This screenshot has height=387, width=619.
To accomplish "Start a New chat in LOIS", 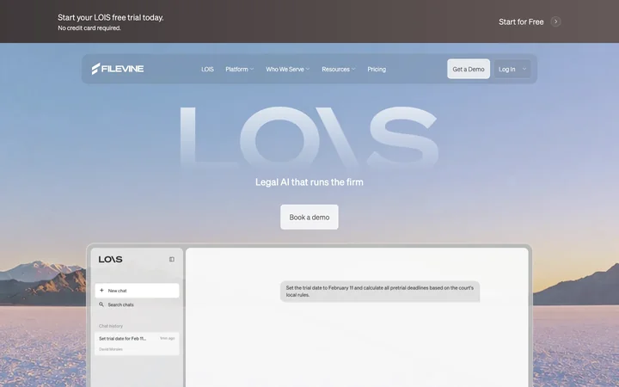I will coord(137,291).
